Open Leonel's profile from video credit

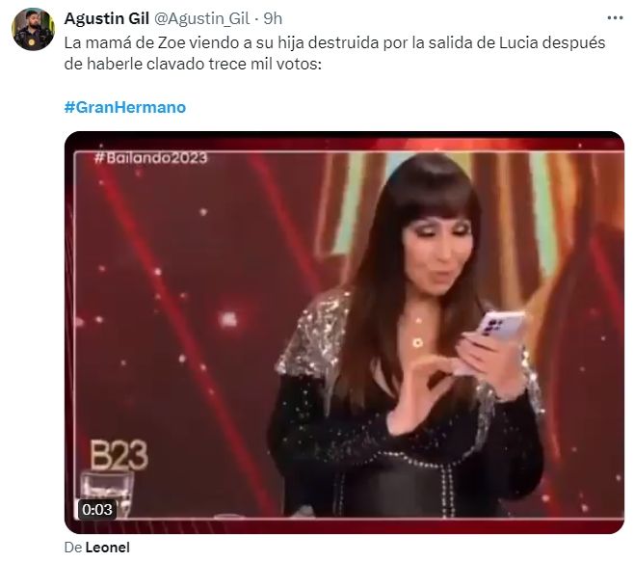(x=108, y=548)
